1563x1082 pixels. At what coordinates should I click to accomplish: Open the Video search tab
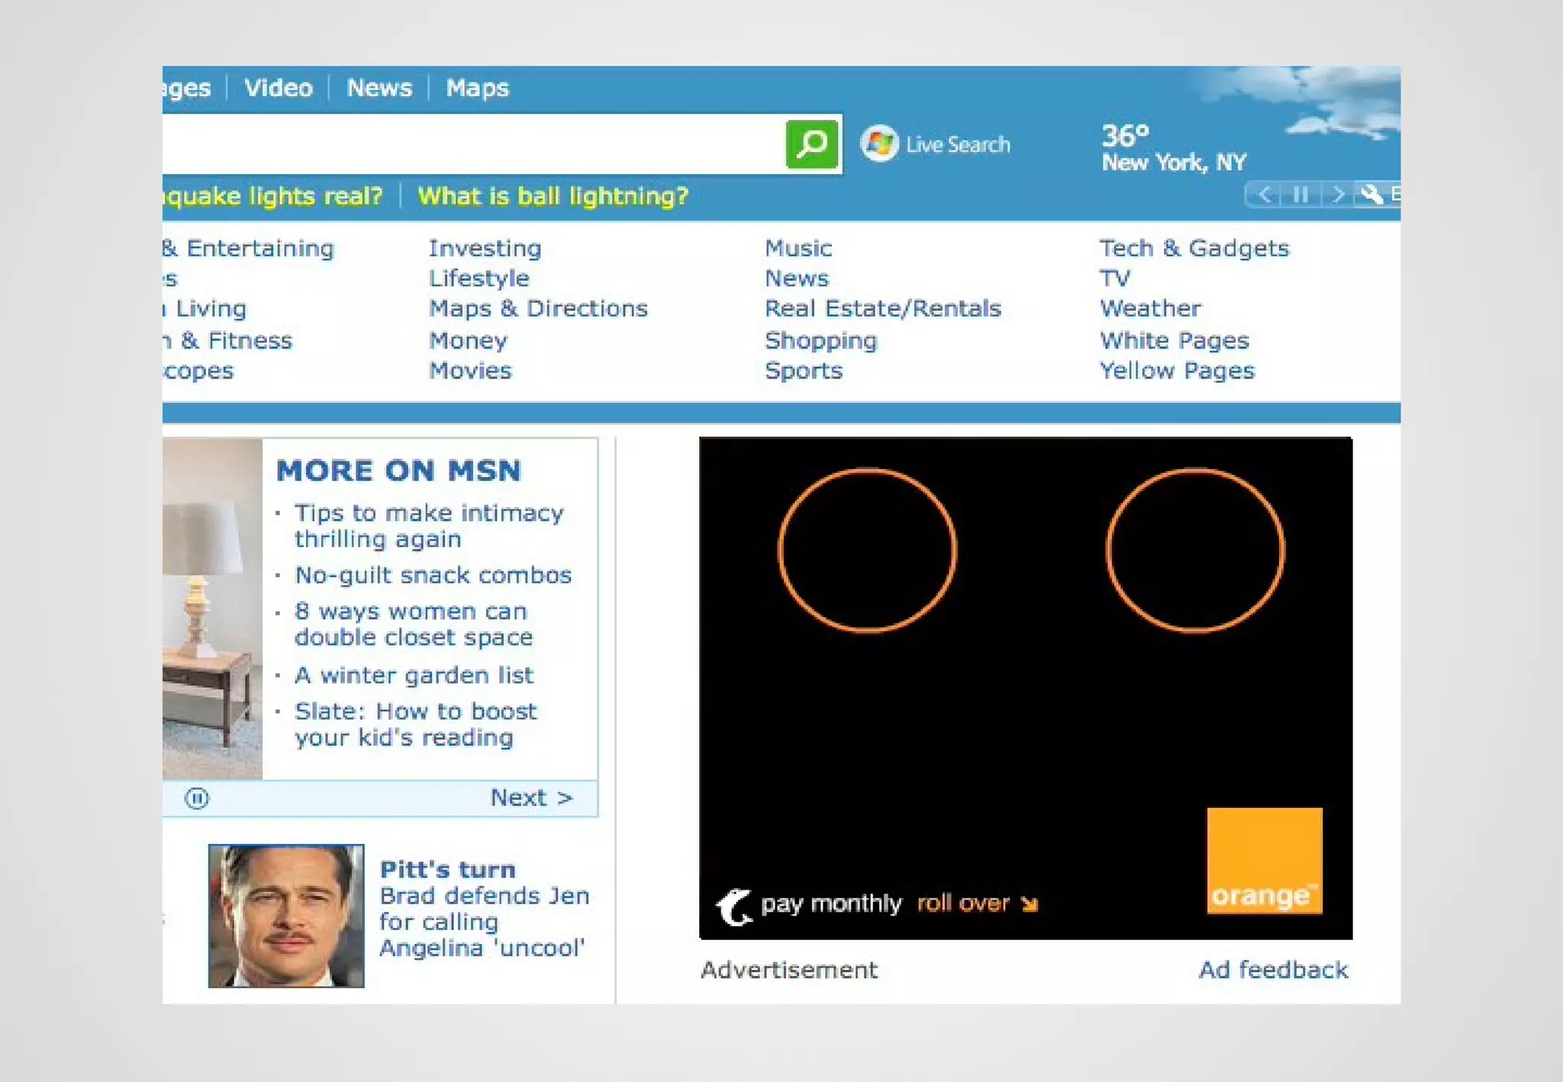pyautogui.click(x=279, y=89)
